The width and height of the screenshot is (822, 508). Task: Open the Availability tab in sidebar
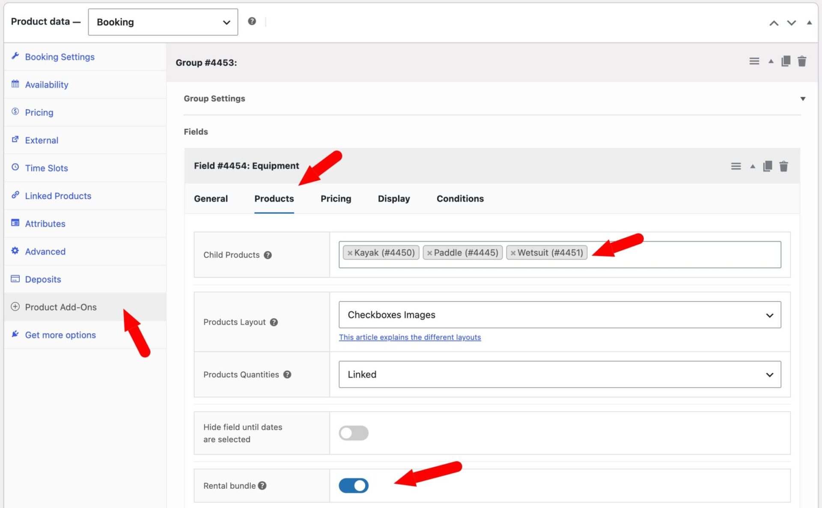tap(46, 84)
